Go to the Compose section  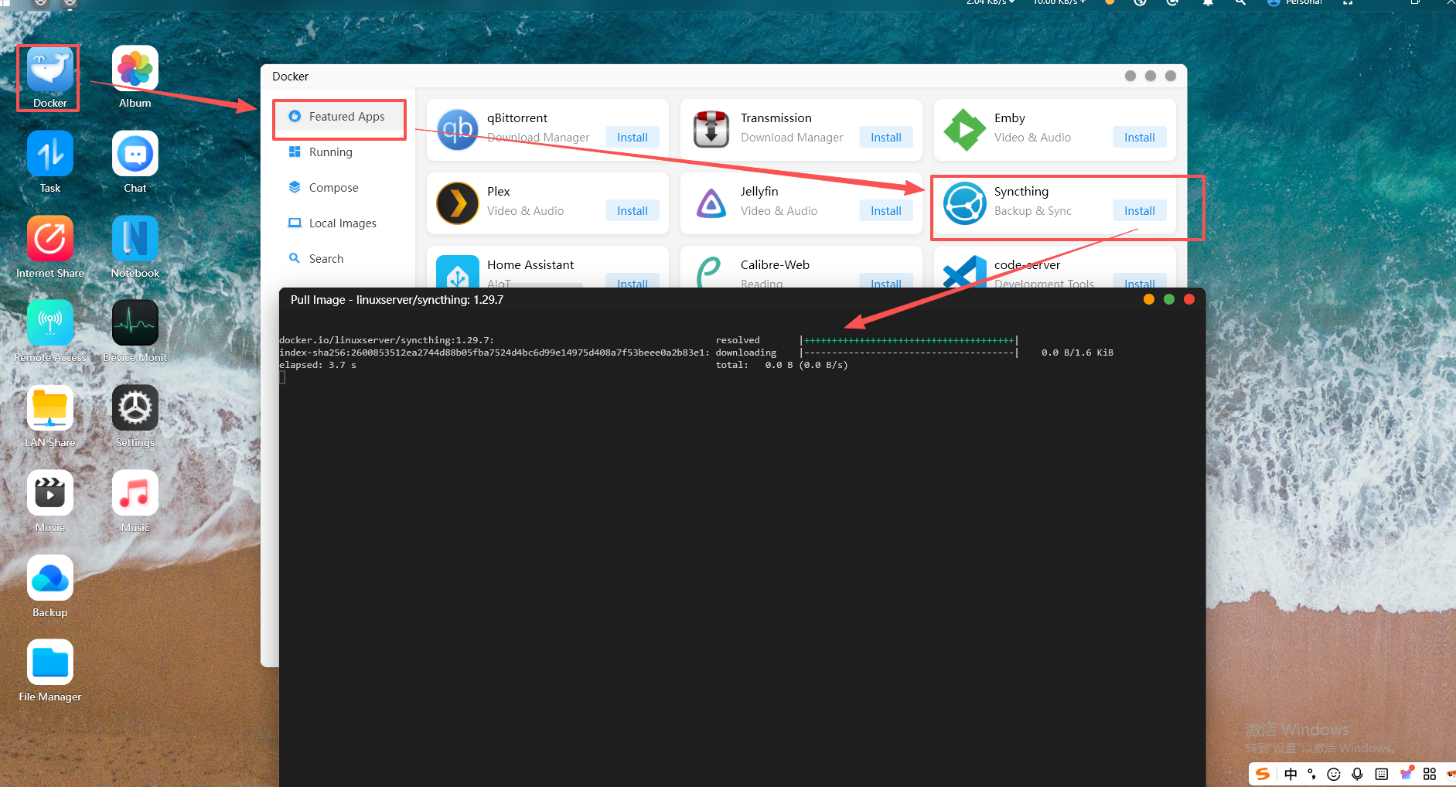click(x=339, y=188)
